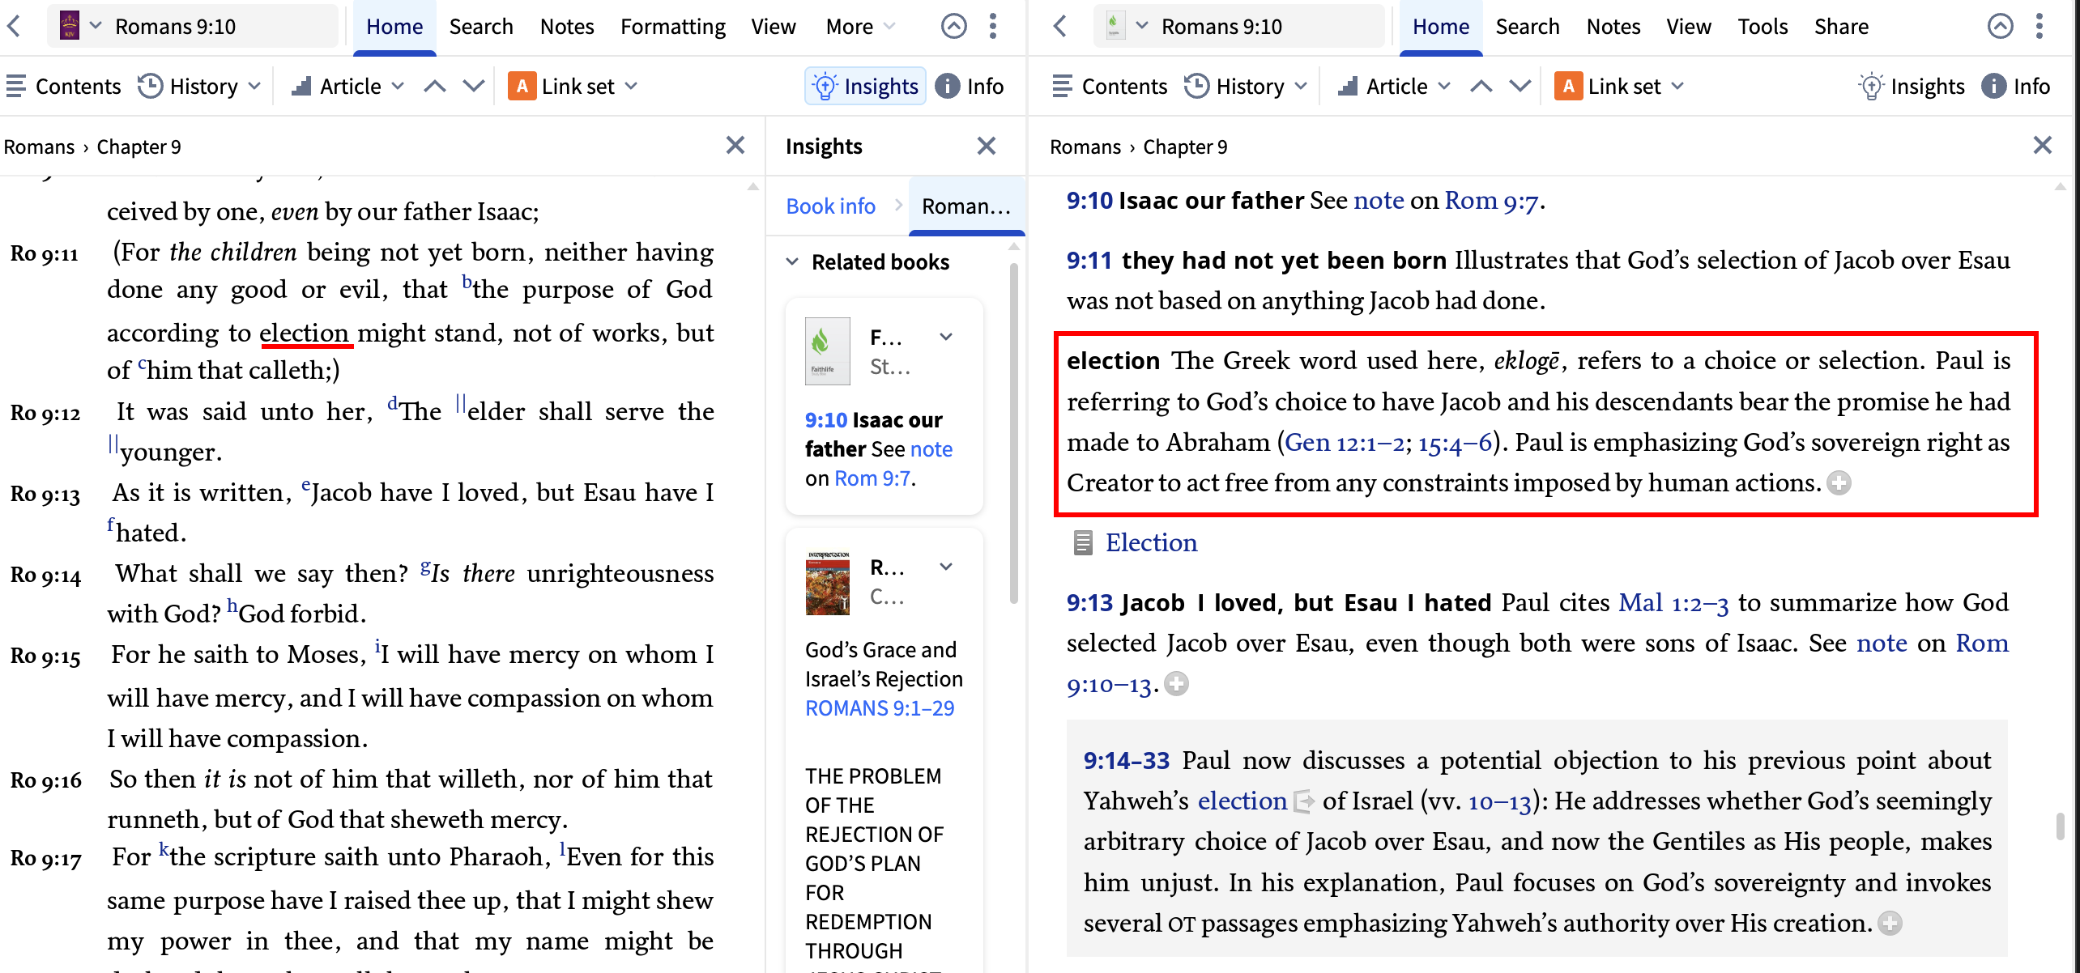Go back in right panel navigation
Screen dimensions: 2080x973
(1060, 26)
